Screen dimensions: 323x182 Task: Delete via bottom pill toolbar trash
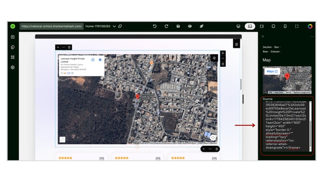click(x=217, y=149)
